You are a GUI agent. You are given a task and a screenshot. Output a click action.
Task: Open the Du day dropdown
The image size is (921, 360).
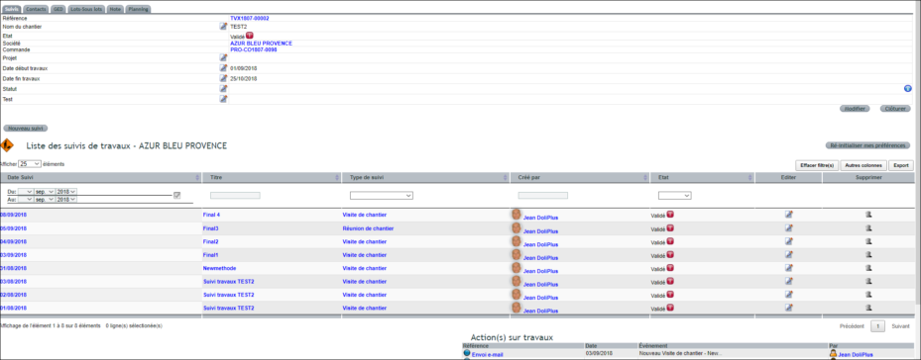pyautogui.click(x=25, y=192)
